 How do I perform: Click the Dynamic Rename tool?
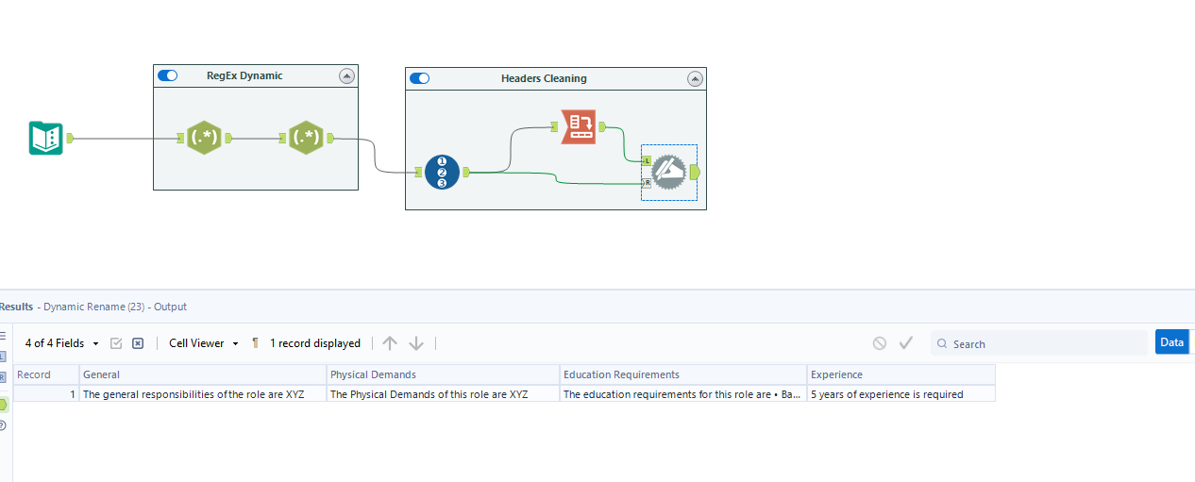coord(669,172)
